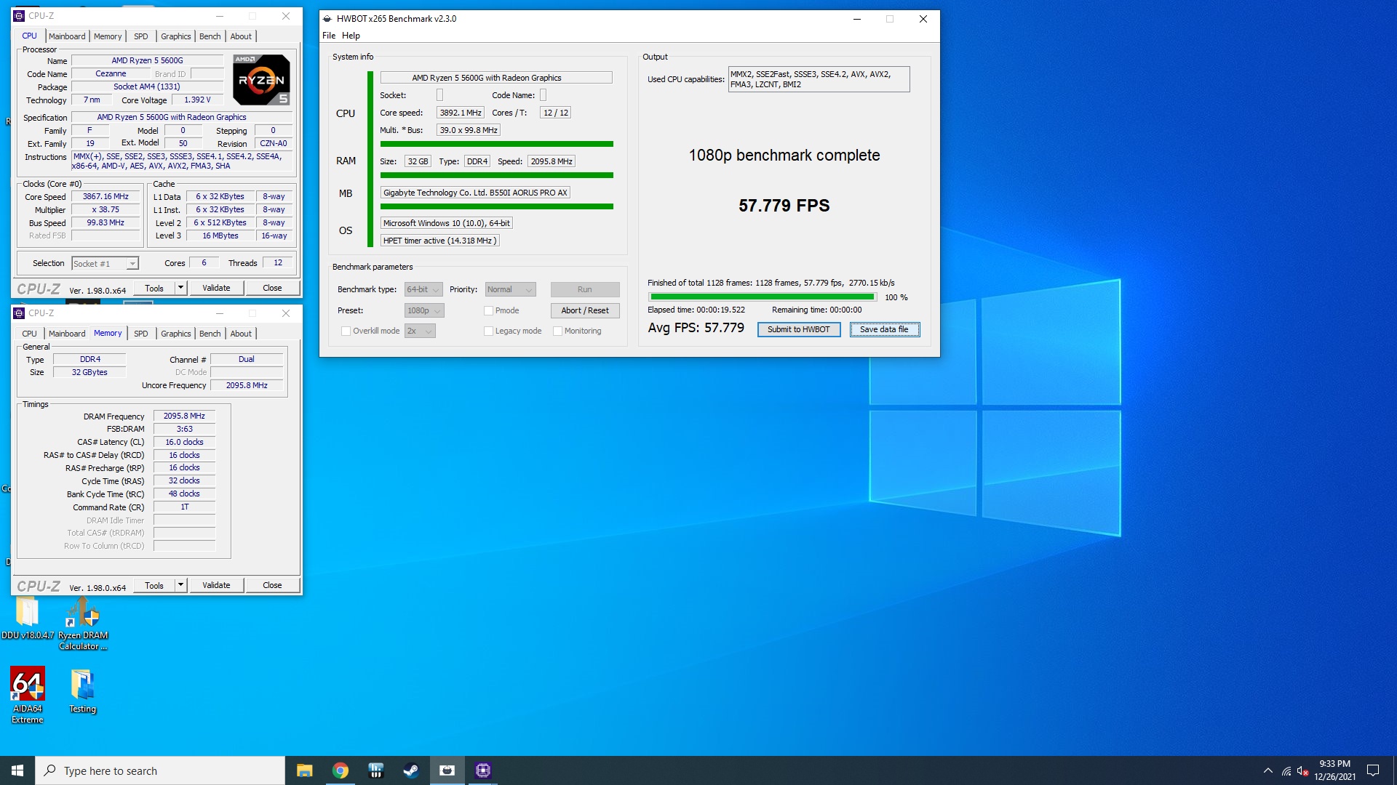Click the DRAM Frequency 2095.8 MHz value
The width and height of the screenshot is (1397, 785).
pyautogui.click(x=184, y=416)
